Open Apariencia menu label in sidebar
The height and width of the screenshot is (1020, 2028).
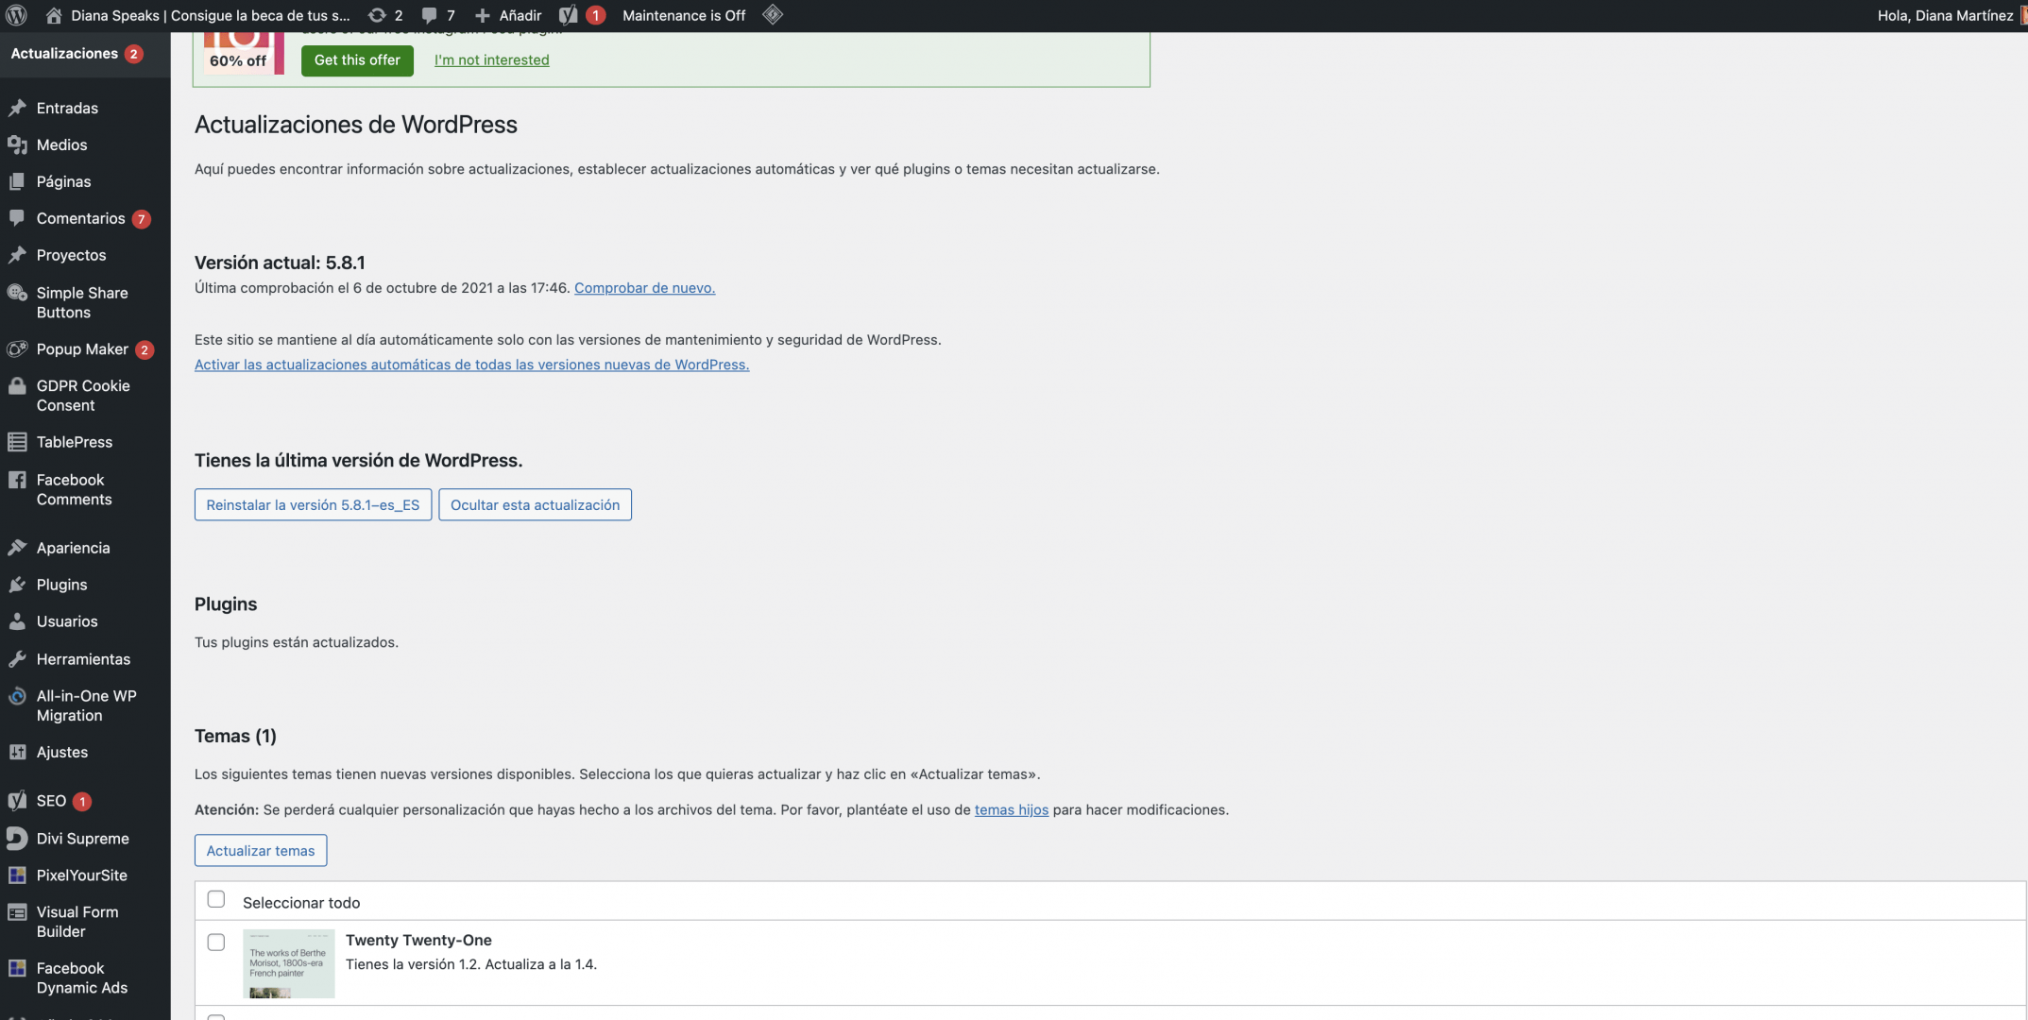[73, 548]
